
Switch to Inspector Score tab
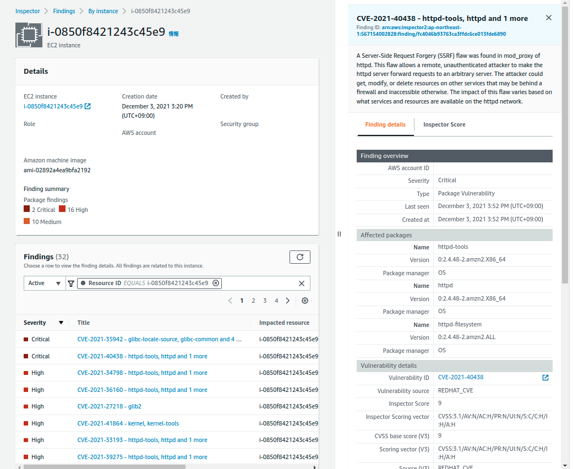444,124
